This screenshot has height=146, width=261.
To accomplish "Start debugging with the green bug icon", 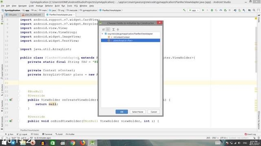I will [x=212, y=10].
